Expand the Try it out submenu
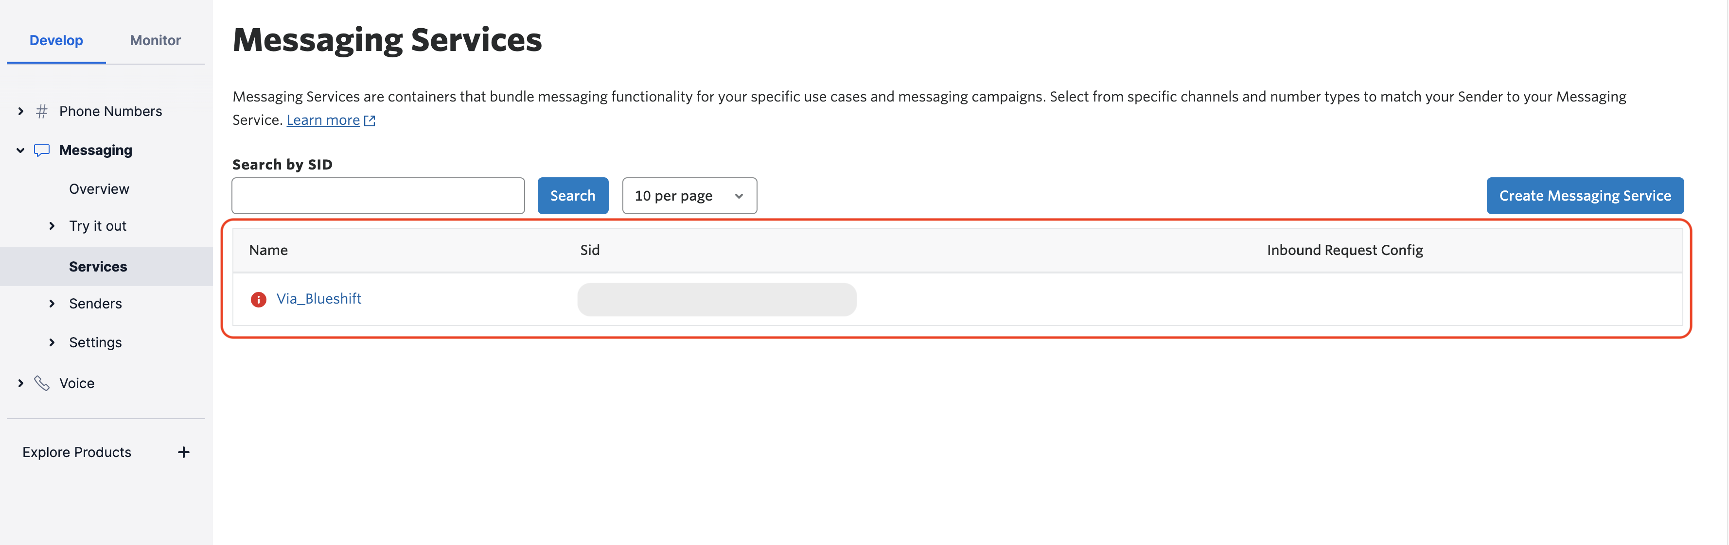 click(52, 226)
